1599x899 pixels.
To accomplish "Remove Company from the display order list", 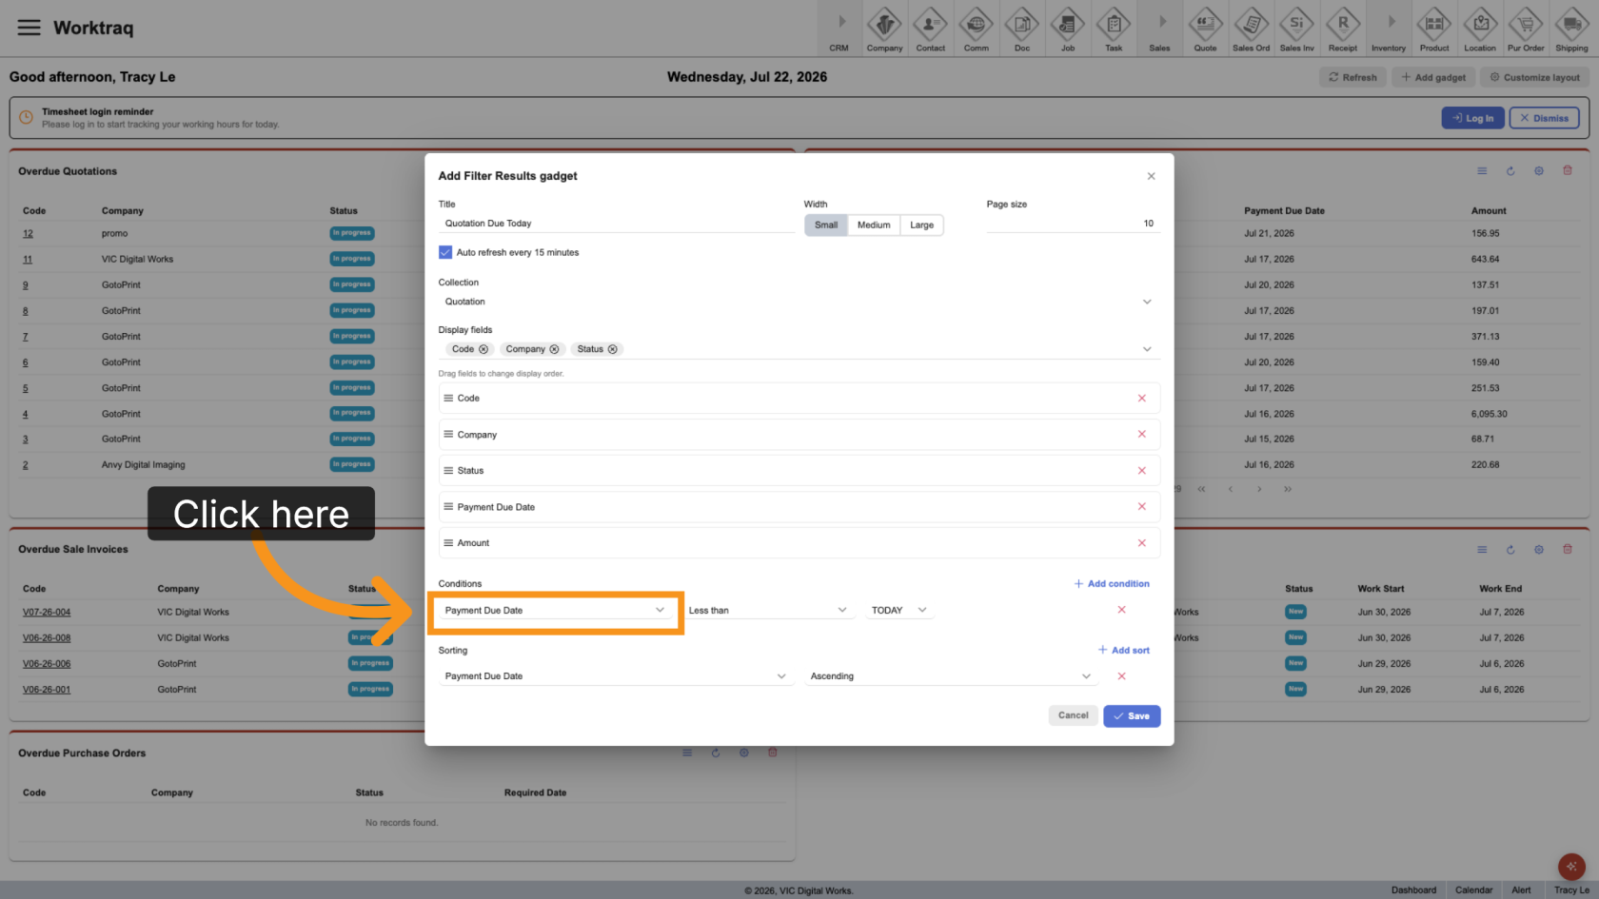I will pyautogui.click(x=1141, y=434).
